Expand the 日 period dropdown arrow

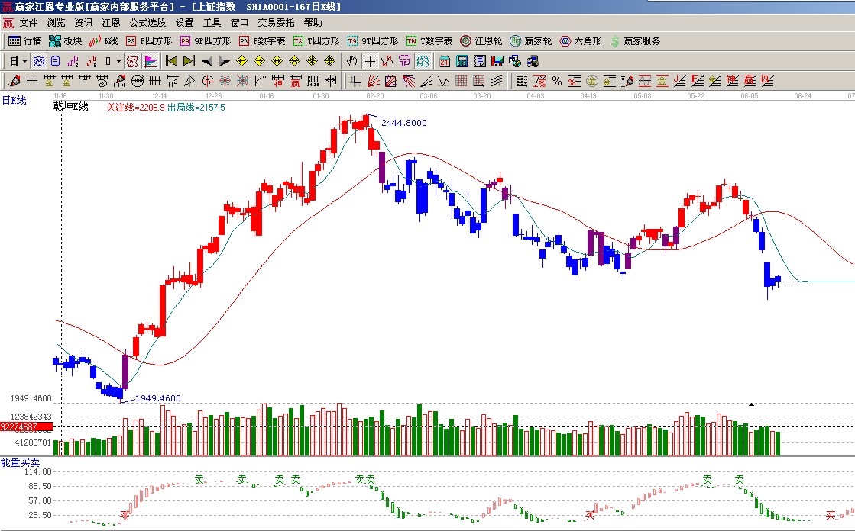pyautogui.click(x=24, y=61)
